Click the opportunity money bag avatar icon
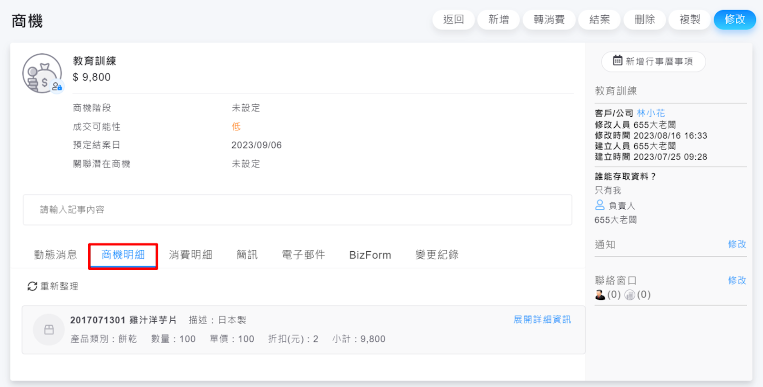 click(41, 73)
